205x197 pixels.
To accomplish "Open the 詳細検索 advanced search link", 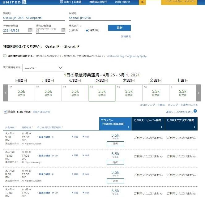I will [126, 36].
